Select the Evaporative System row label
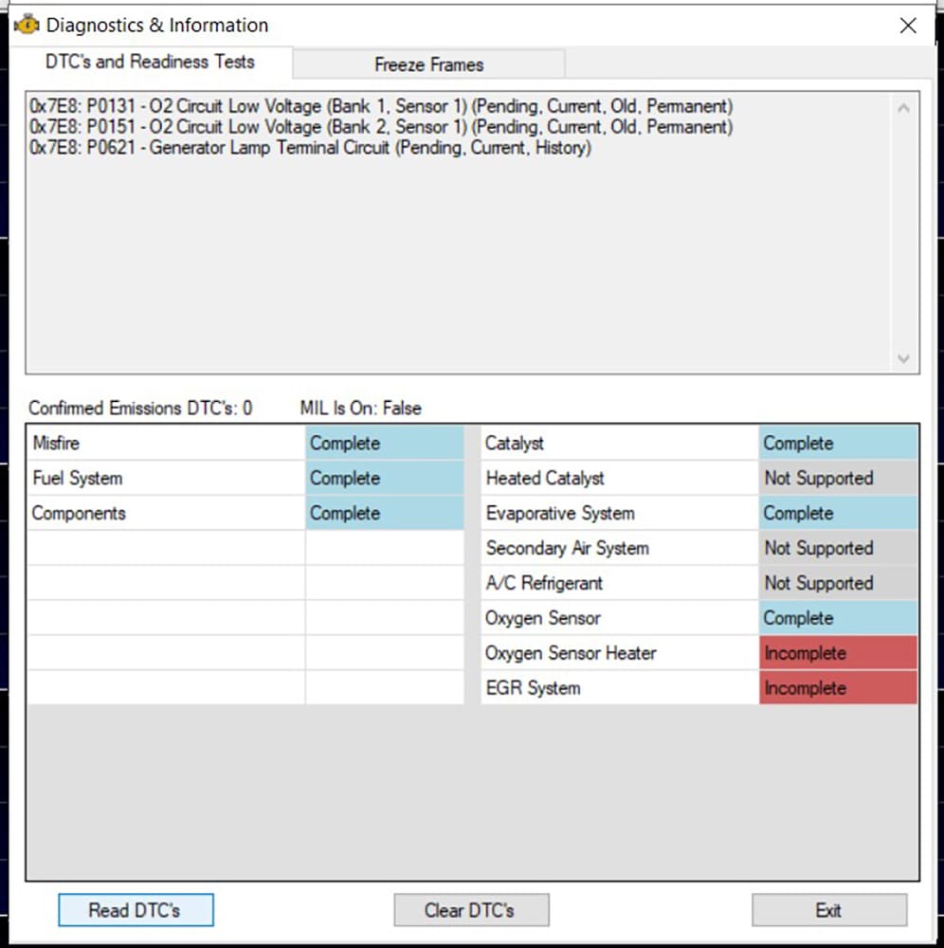This screenshot has width=944, height=948. tap(559, 514)
